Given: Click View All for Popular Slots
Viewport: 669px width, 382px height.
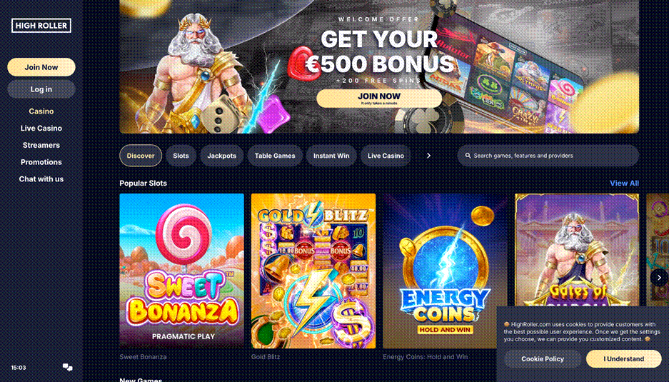Looking at the screenshot, I should pos(624,183).
